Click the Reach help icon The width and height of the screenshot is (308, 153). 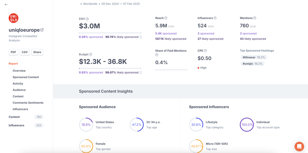(x=166, y=18)
